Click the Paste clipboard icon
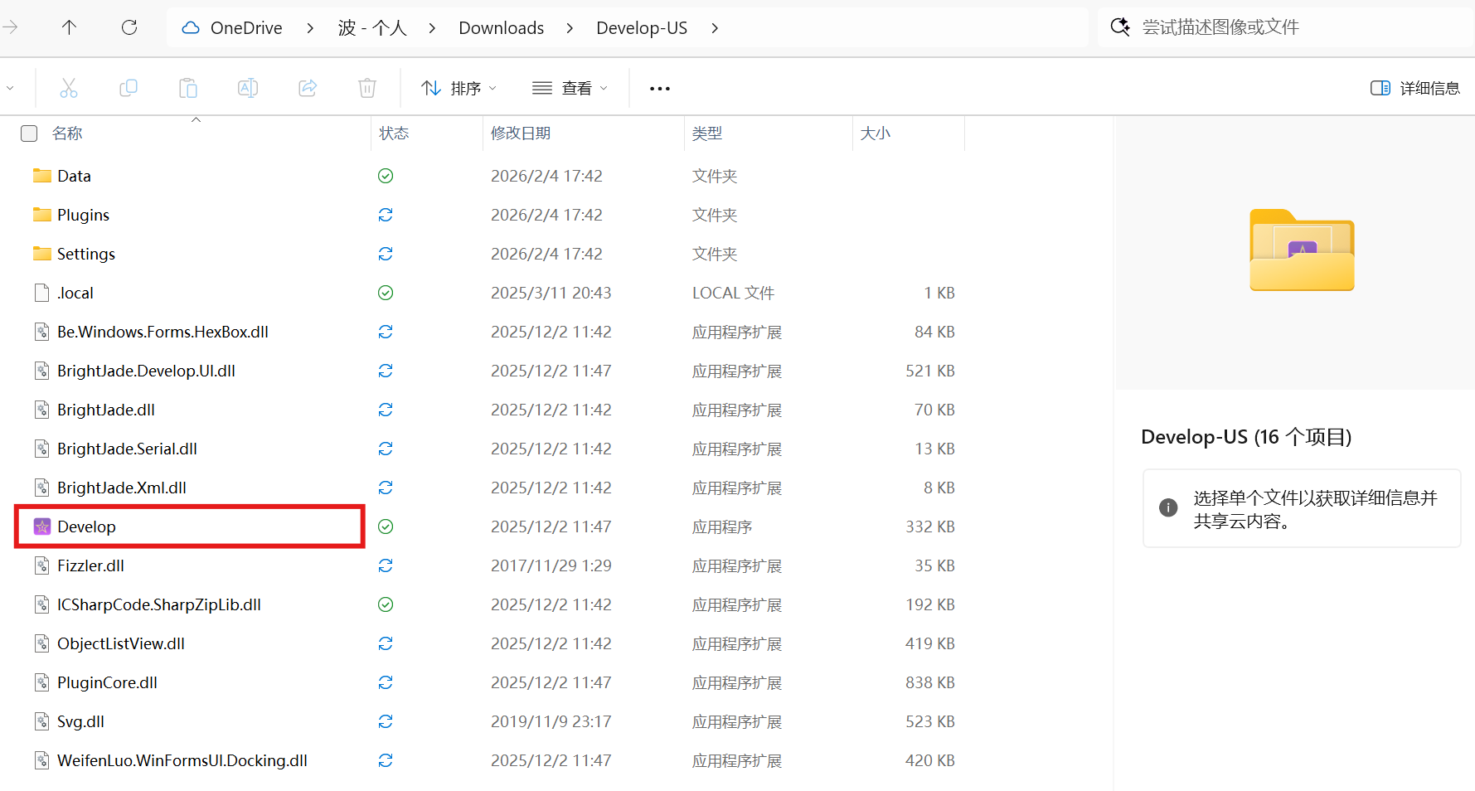 pos(188,88)
